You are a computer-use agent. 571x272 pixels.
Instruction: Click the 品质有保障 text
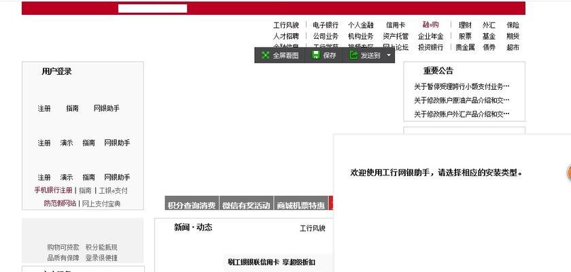(63, 258)
